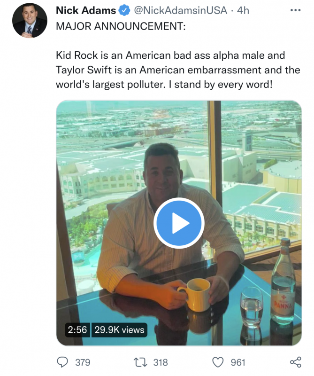The image size is (314, 376).
Task: Open the share icon for this tweet
Action: (x=296, y=362)
